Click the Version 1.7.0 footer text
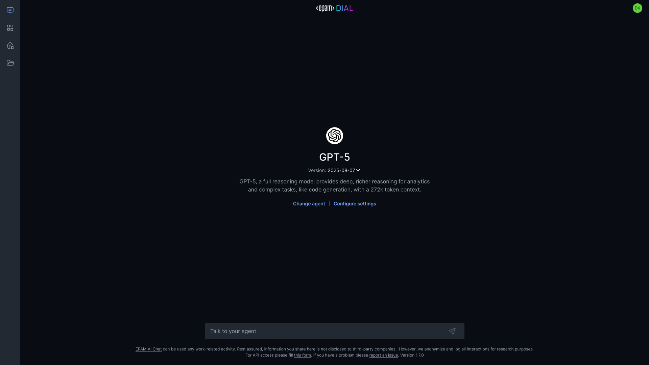 point(412,355)
